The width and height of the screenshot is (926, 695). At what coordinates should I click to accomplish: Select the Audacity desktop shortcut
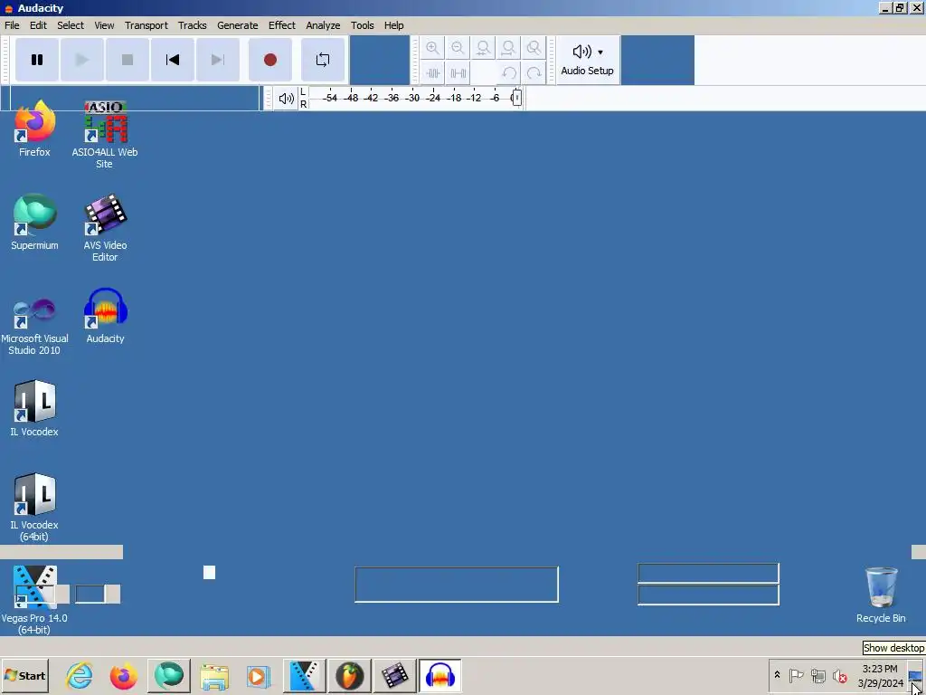[105, 315]
